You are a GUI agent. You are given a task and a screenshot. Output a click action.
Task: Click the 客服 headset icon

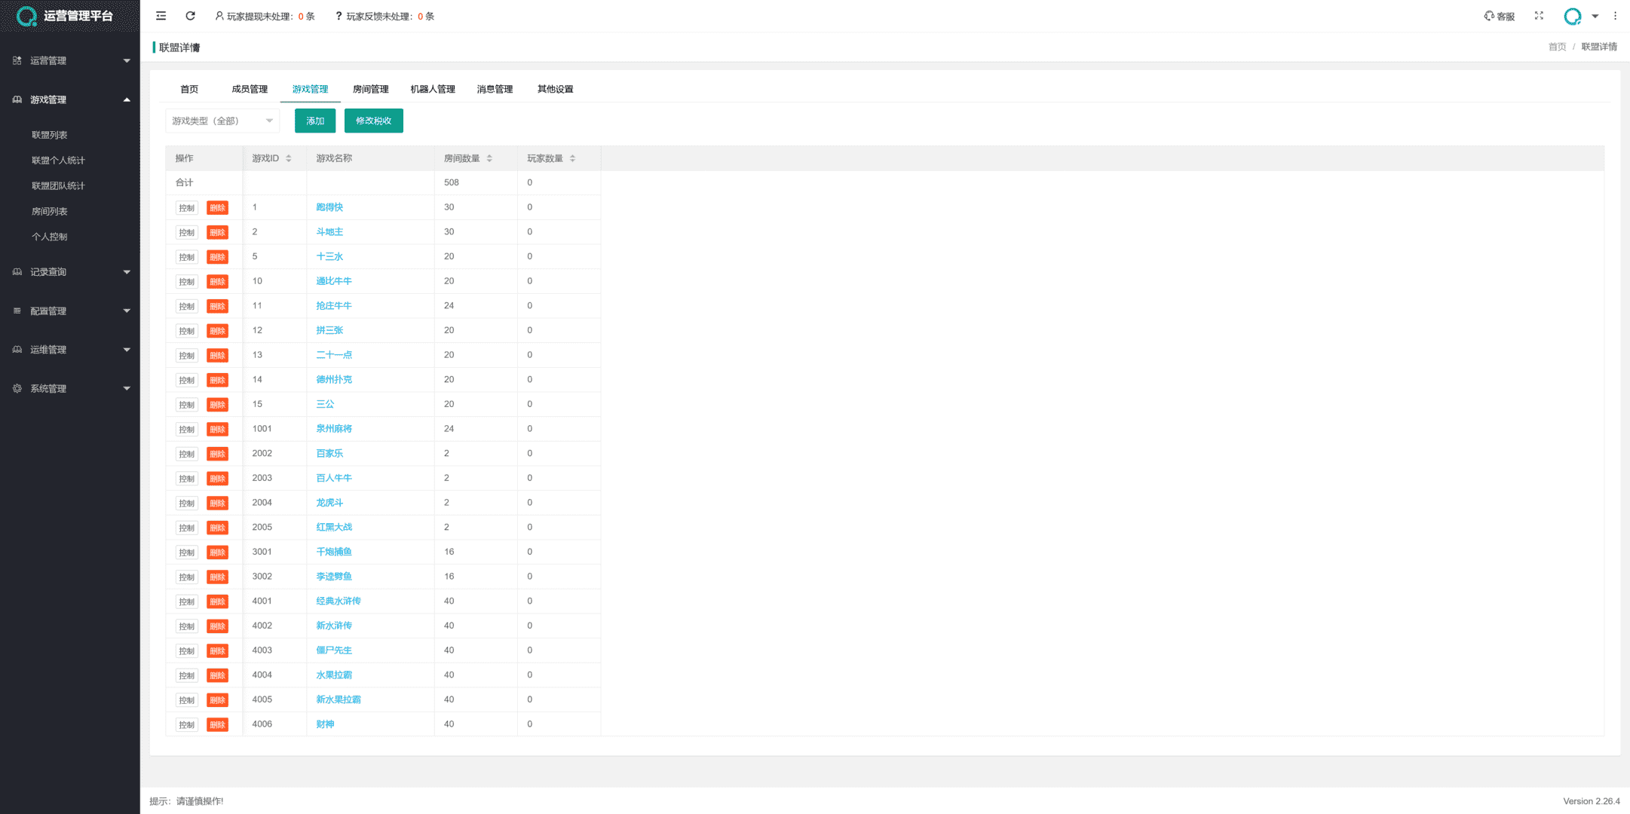click(1489, 16)
